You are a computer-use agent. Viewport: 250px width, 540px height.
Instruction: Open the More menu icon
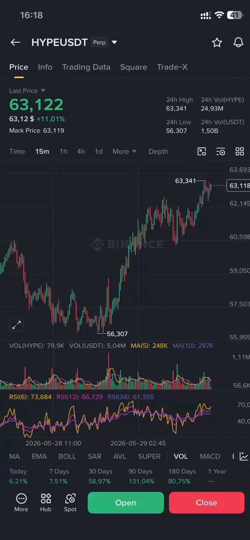click(x=21, y=503)
